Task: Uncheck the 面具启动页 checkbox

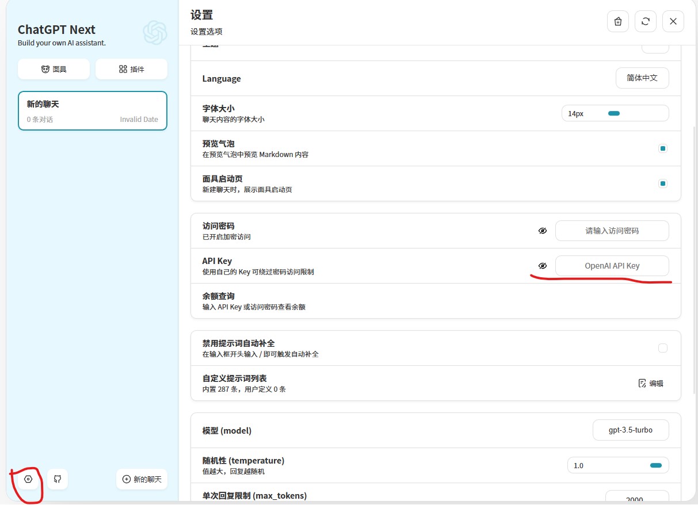Action: 663,183
